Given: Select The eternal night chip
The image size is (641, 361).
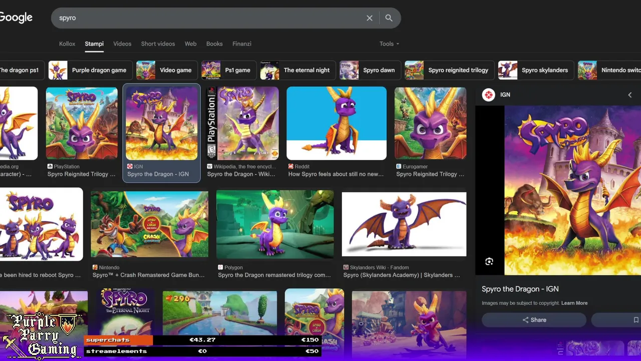Looking at the screenshot, I should (x=297, y=70).
